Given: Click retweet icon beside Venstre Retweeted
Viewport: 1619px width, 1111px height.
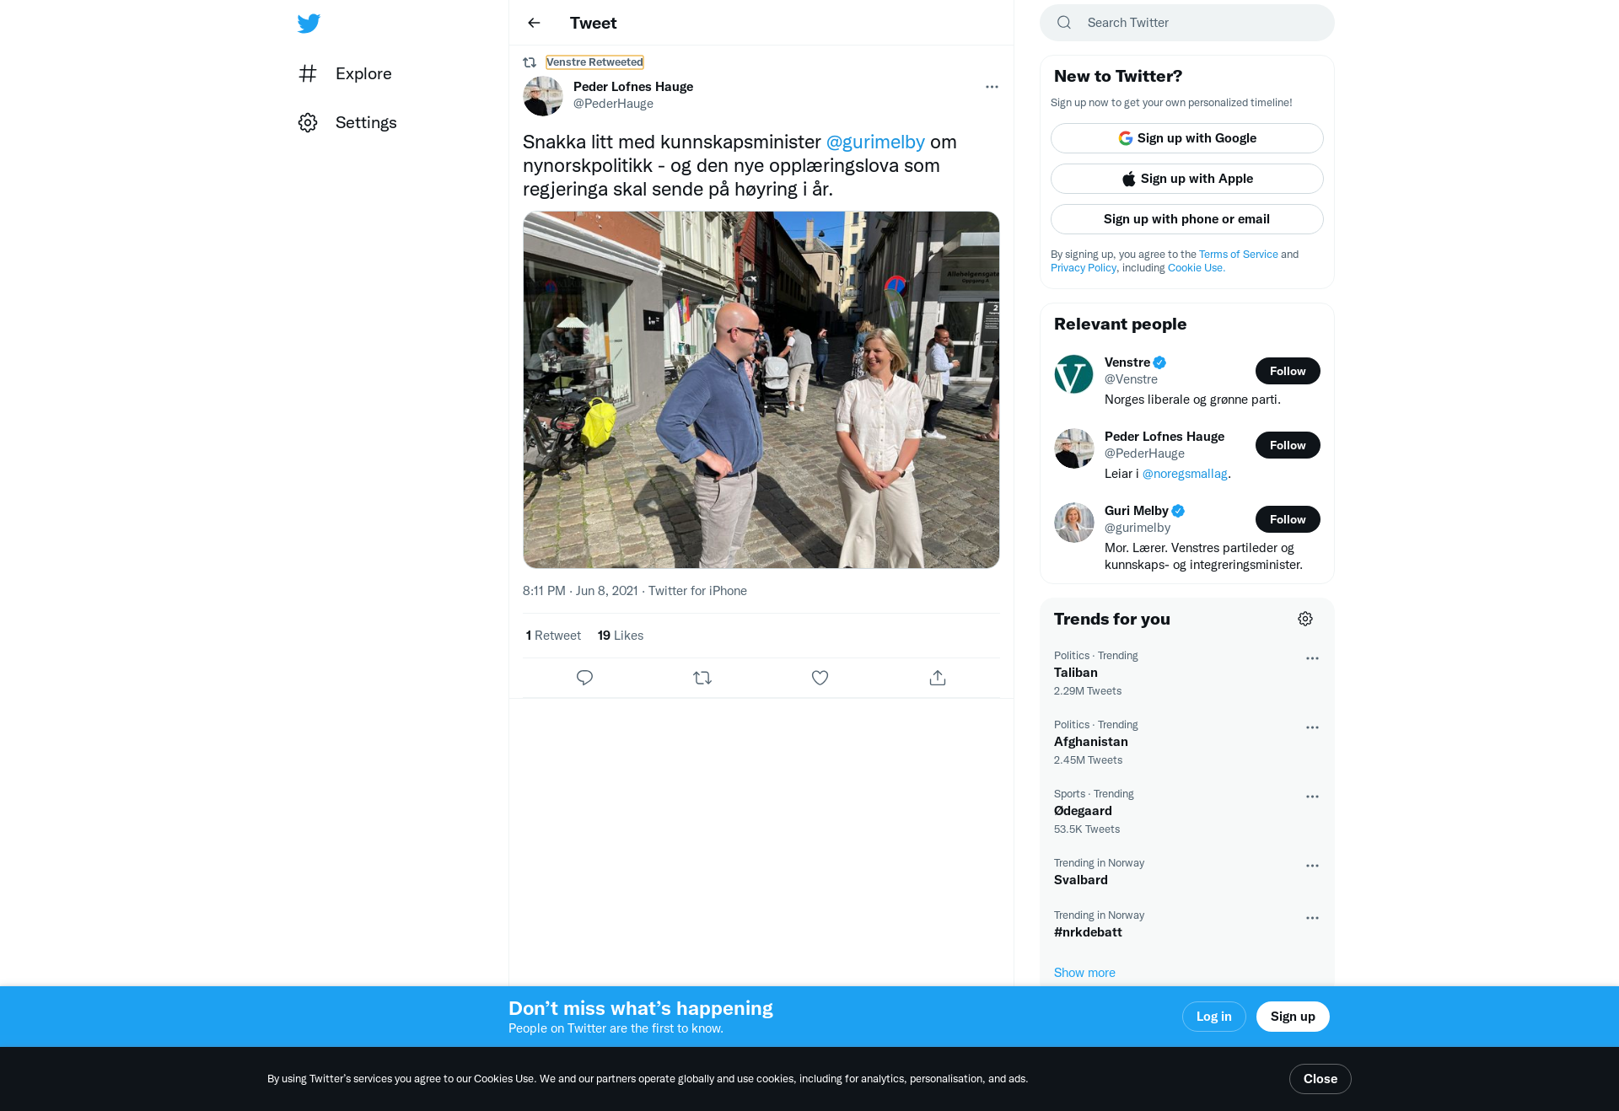Looking at the screenshot, I should point(530,62).
